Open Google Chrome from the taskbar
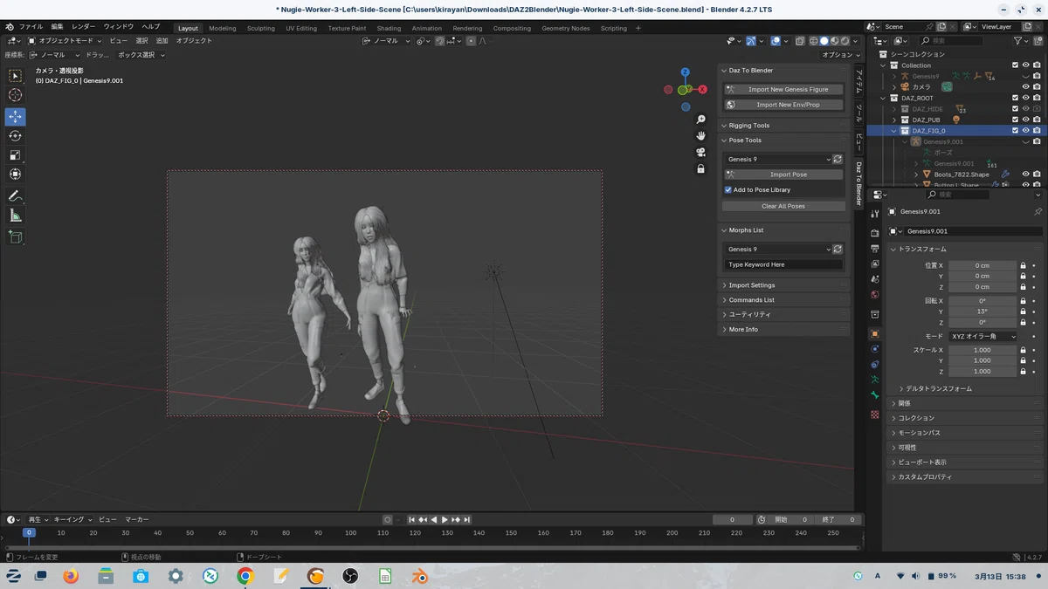This screenshot has width=1048, height=589. click(245, 576)
